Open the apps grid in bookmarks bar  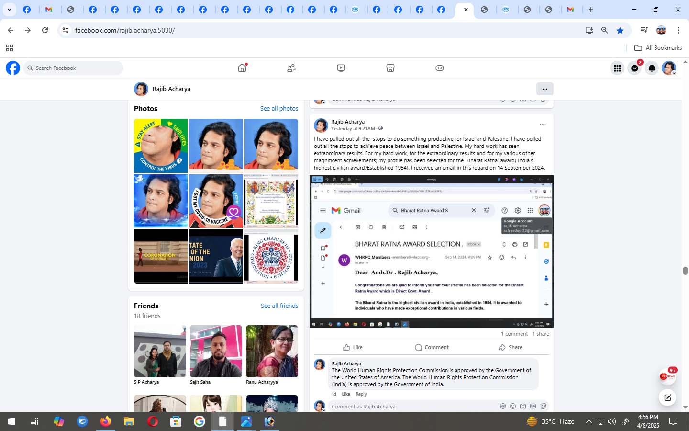coord(10,48)
